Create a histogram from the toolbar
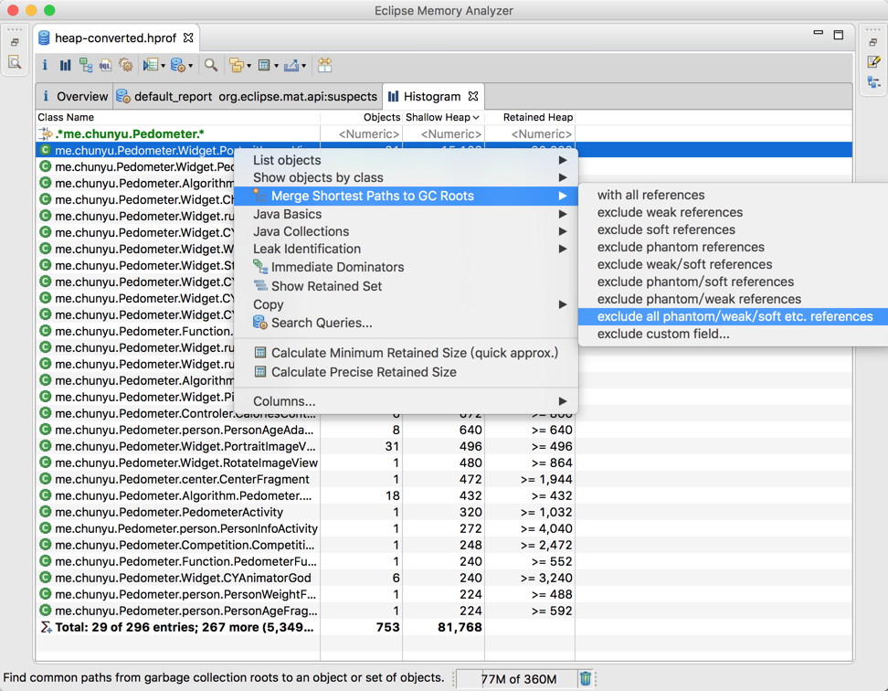 click(65, 65)
